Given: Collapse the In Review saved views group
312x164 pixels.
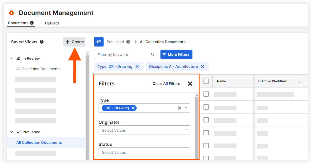Looking at the screenshot, I should click(12, 58).
